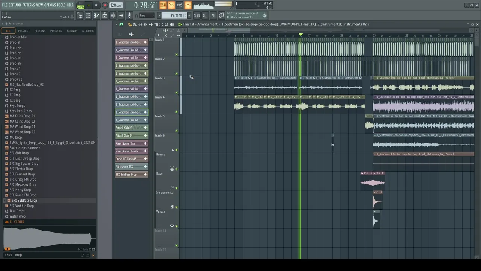Screen dimensions: 481x271
Task: Toggle mute LED on Track 1
Action: (177, 55)
